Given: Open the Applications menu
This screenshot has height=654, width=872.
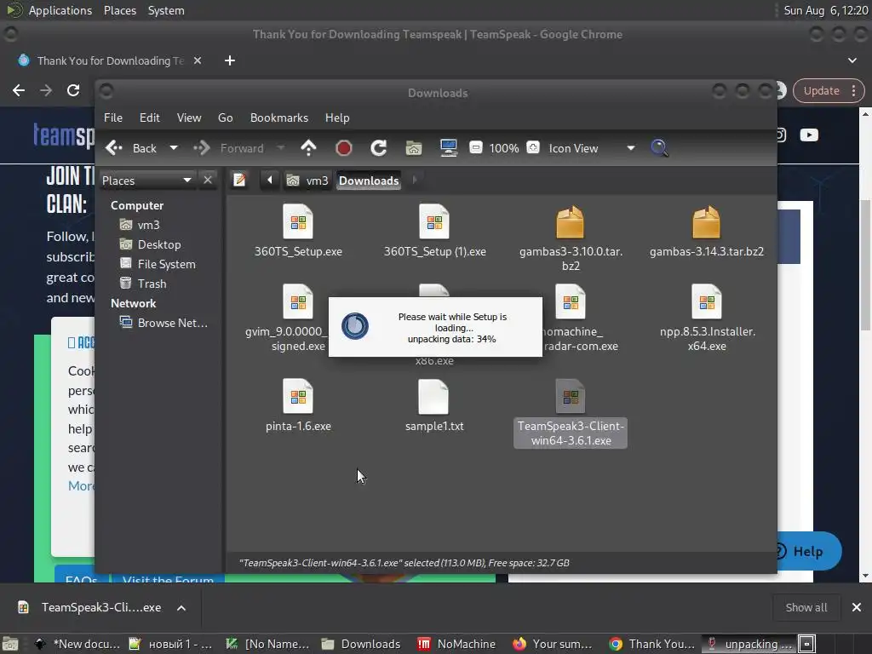Looking at the screenshot, I should click(x=60, y=10).
